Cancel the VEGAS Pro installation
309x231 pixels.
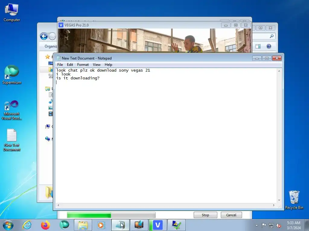[231, 215]
